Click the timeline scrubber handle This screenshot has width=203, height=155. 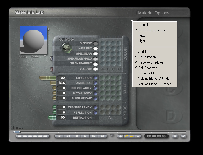17,132
